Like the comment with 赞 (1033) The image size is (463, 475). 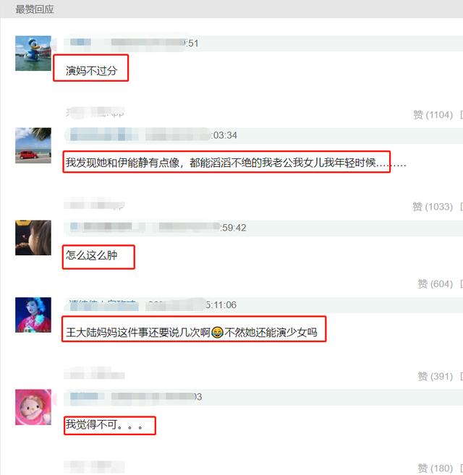(433, 207)
